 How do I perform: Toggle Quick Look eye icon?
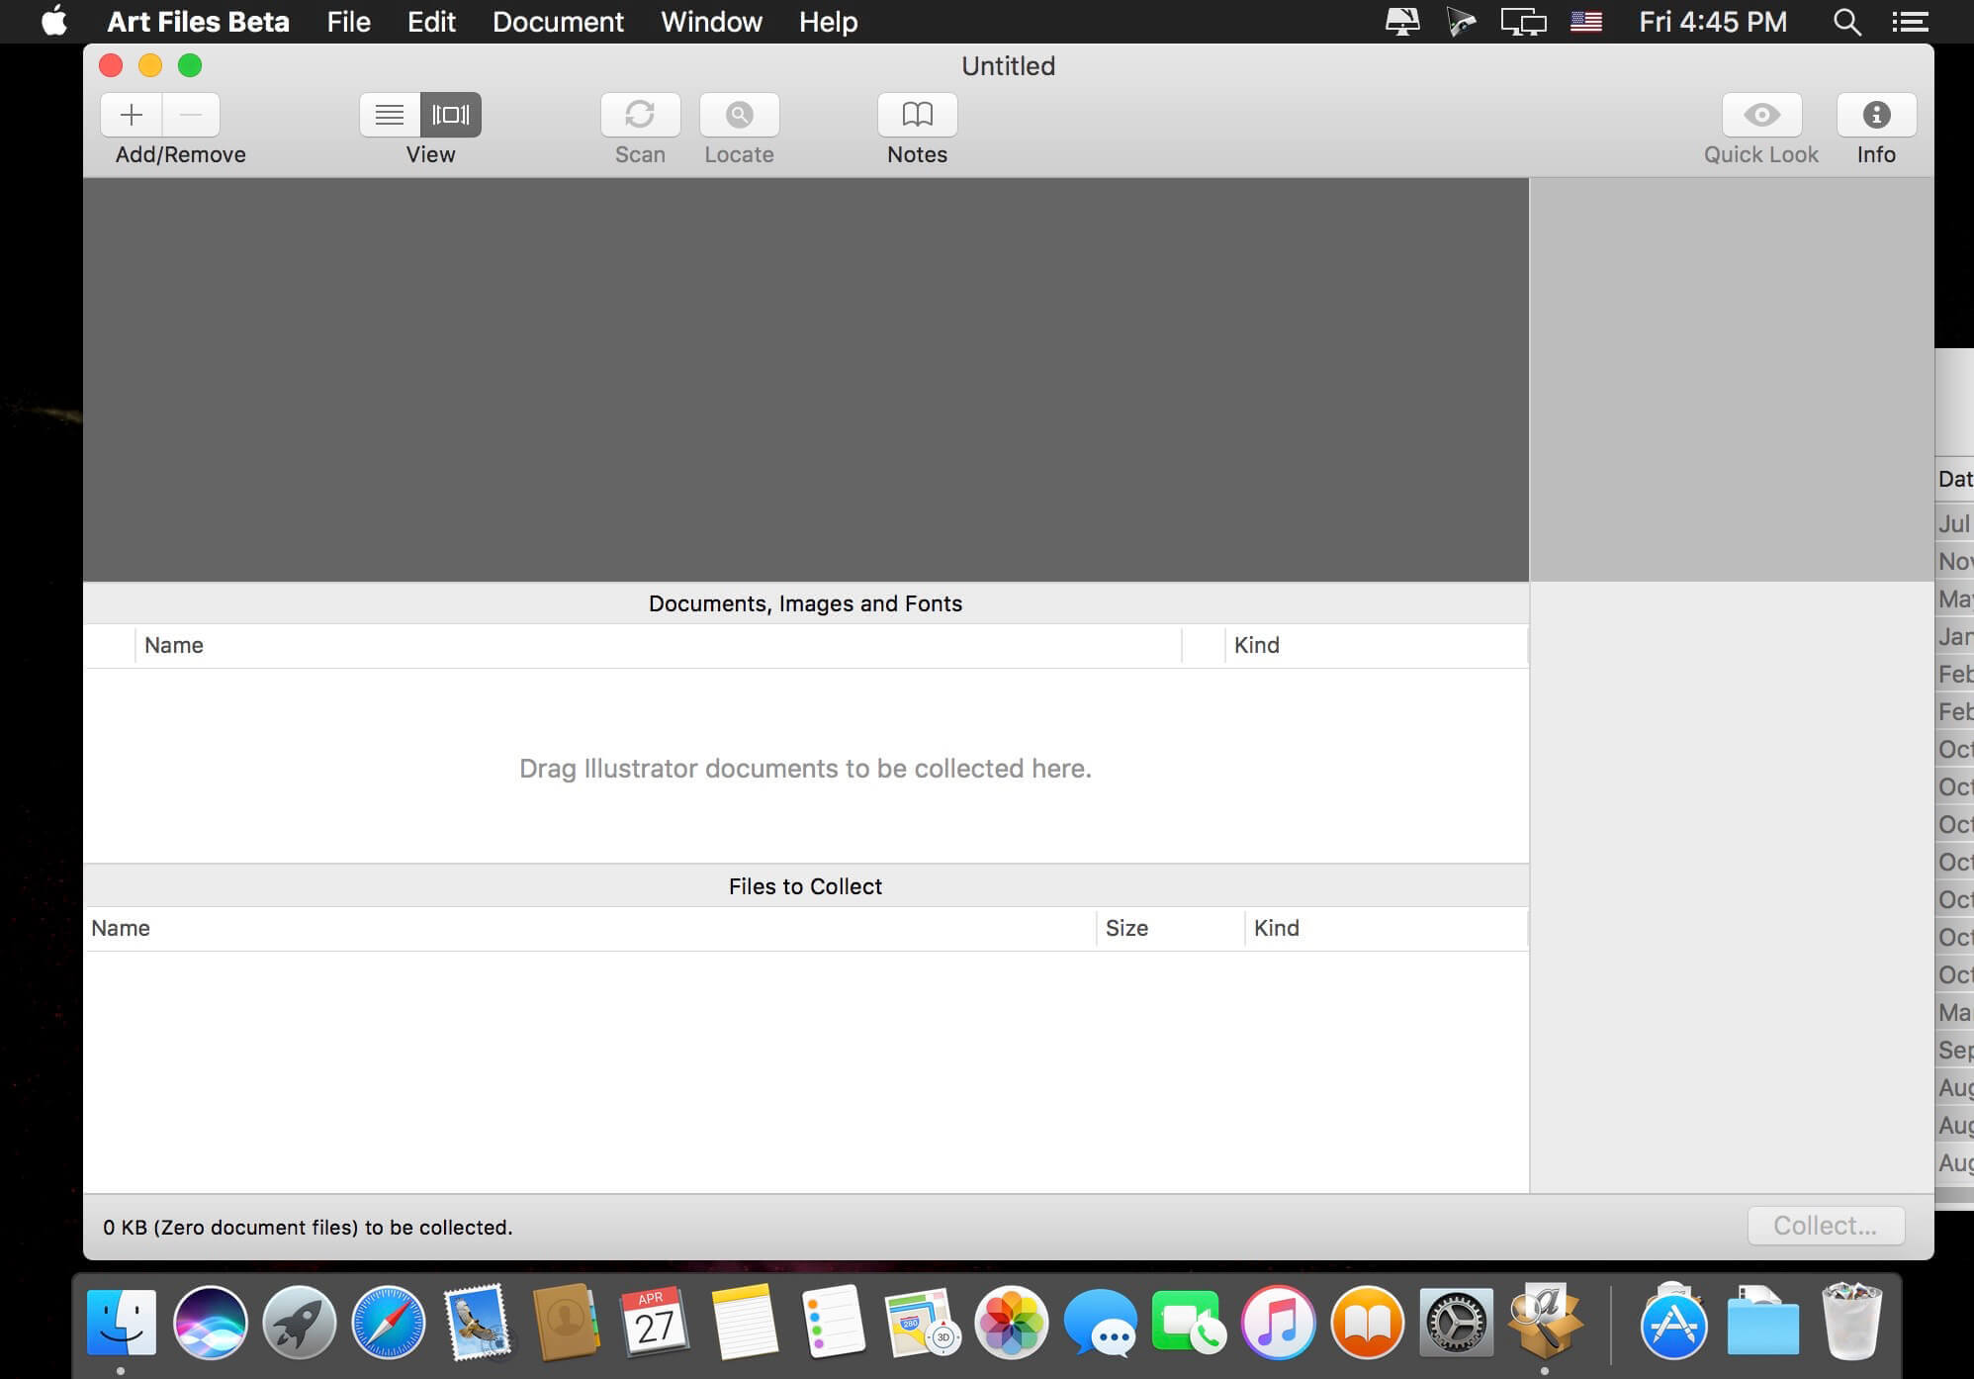[x=1761, y=115]
